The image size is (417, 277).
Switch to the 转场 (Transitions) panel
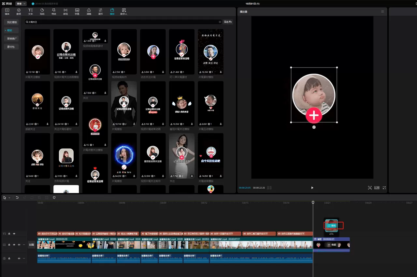(x=65, y=12)
